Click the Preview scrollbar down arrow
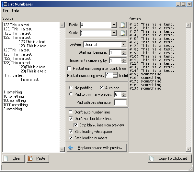The width and height of the screenshot is (194, 172). click(x=188, y=149)
